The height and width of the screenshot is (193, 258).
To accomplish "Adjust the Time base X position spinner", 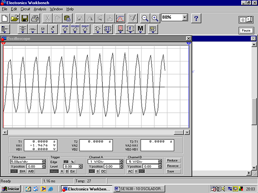I will (x=44, y=166).
